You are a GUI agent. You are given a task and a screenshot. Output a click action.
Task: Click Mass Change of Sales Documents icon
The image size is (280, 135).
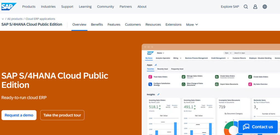(x=183, y=84)
